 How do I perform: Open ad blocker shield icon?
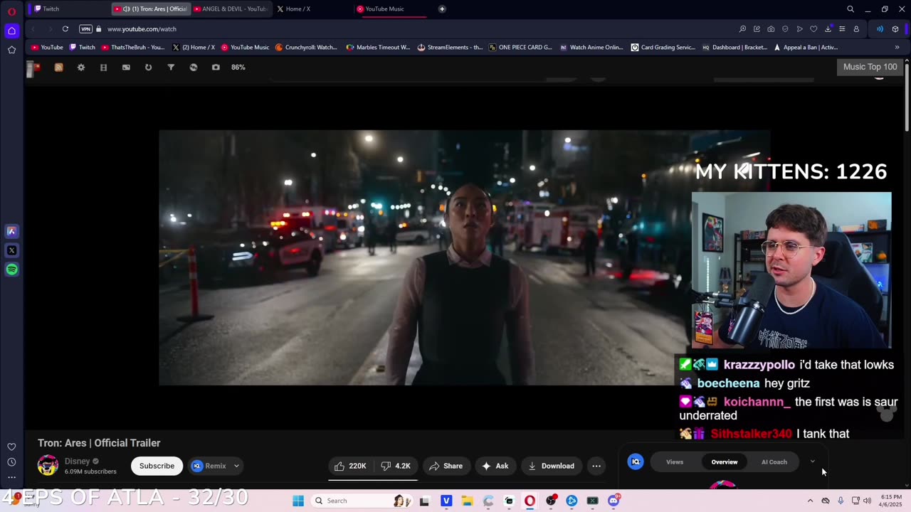(x=785, y=29)
